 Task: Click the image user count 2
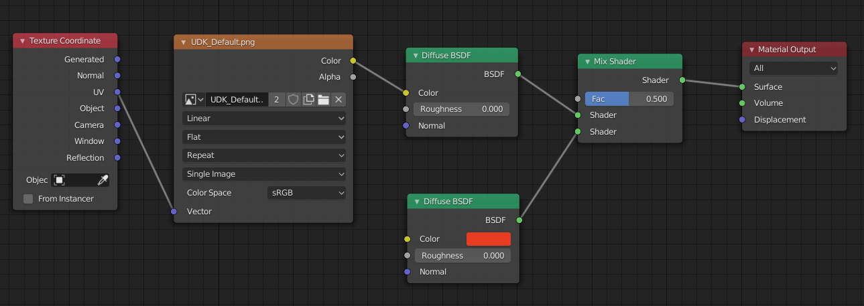tap(277, 100)
